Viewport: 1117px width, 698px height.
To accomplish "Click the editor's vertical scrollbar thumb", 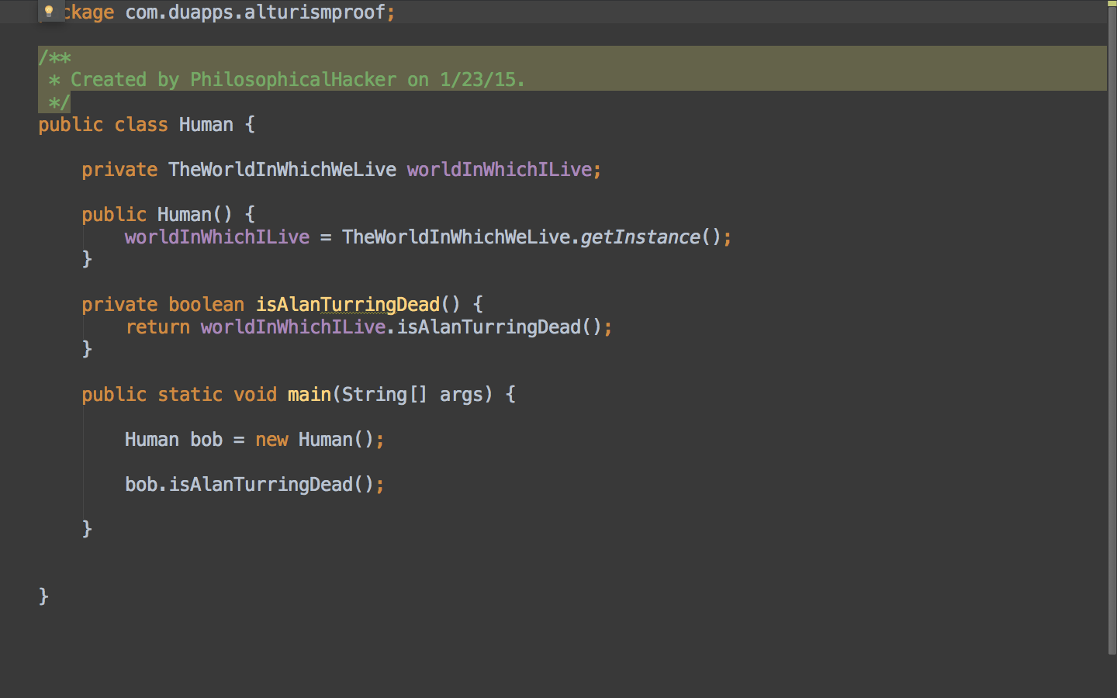I will point(1112,326).
